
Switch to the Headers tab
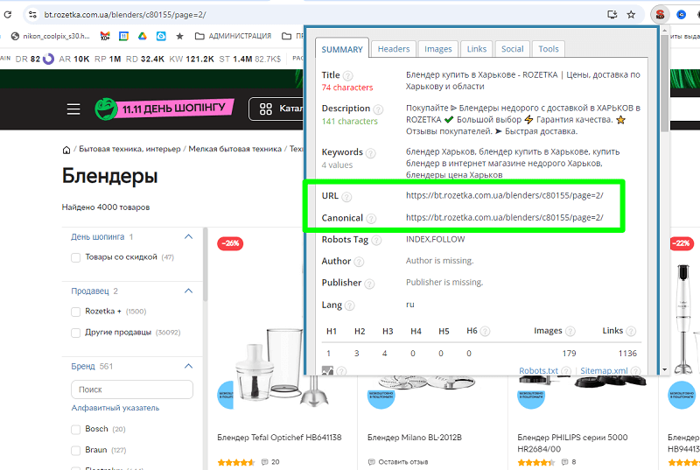click(x=393, y=49)
